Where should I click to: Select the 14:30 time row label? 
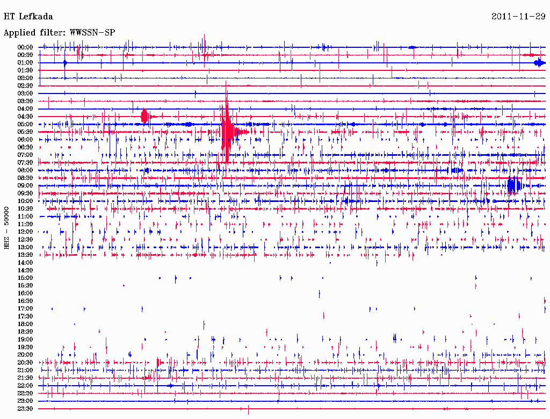click(x=25, y=270)
